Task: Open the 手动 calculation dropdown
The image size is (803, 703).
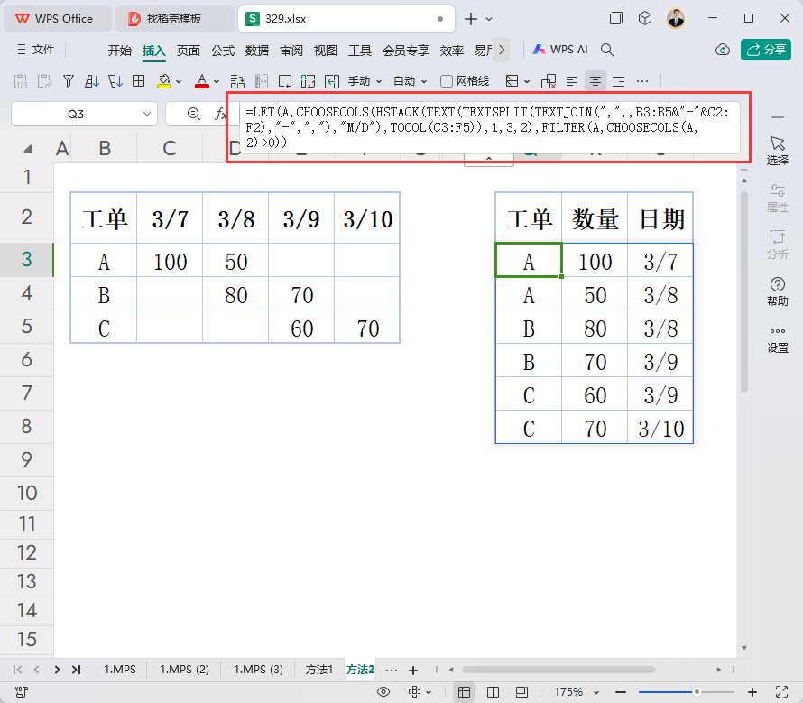Action: click(x=365, y=81)
